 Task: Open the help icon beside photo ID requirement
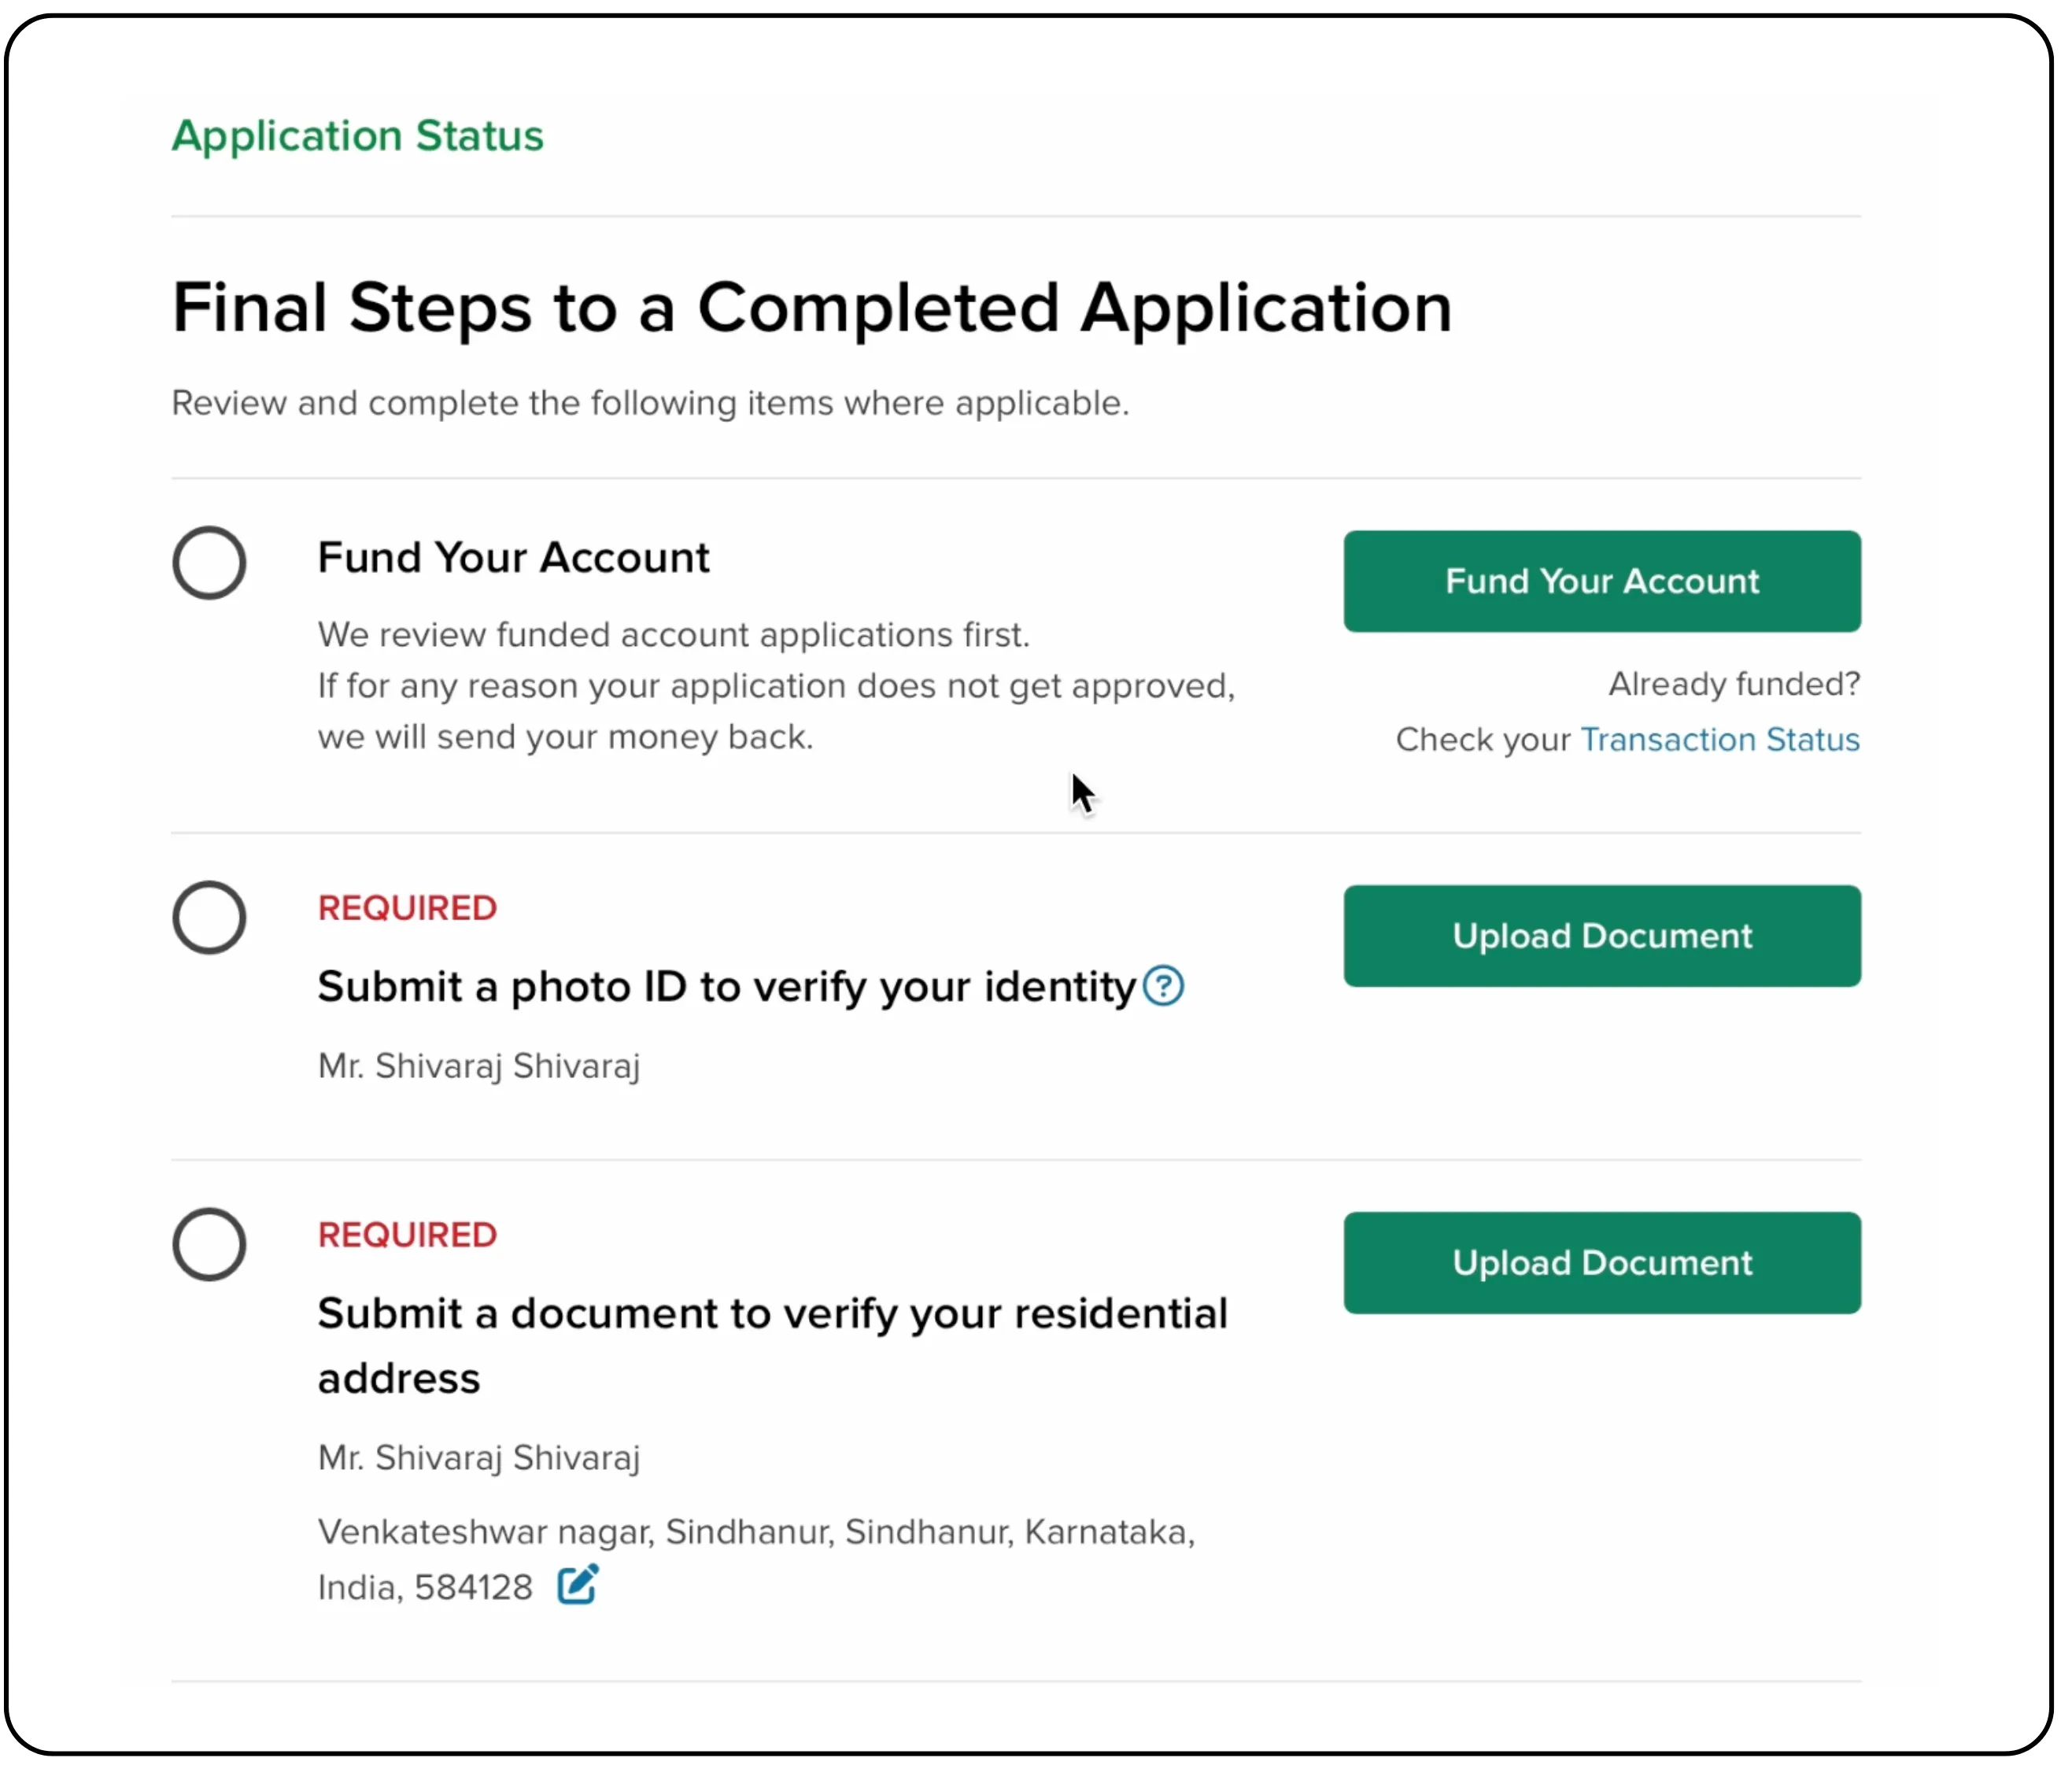(x=1163, y=986)
